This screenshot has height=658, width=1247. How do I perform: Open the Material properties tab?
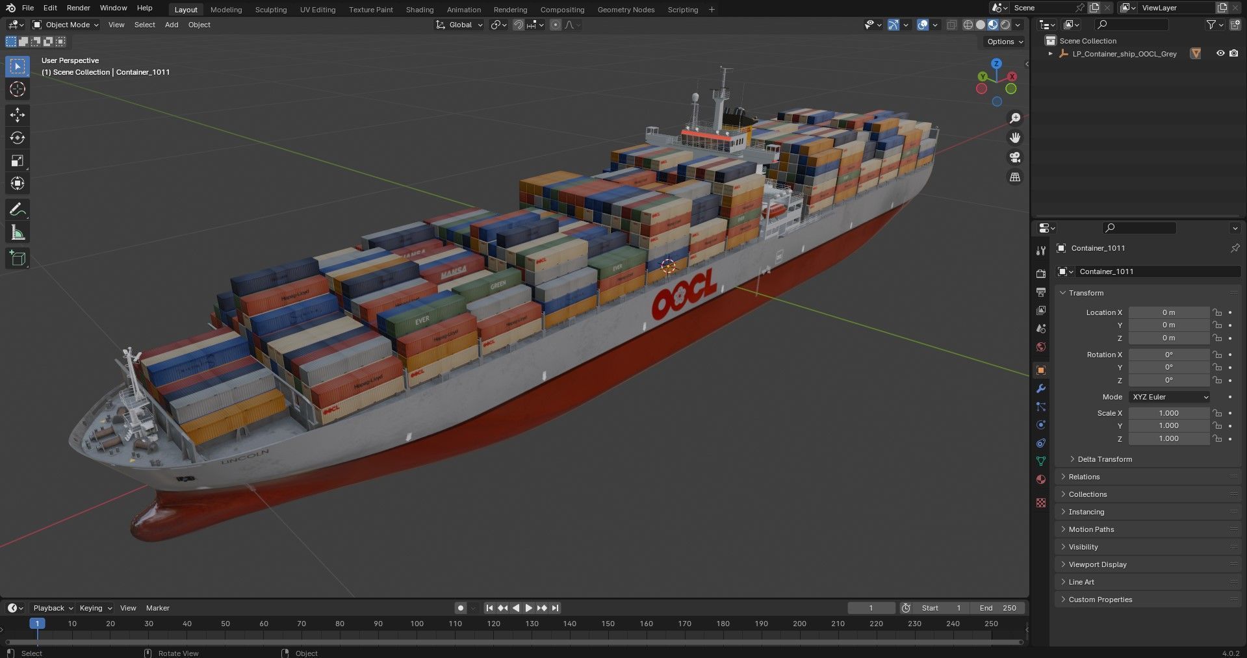(1041, 479)
